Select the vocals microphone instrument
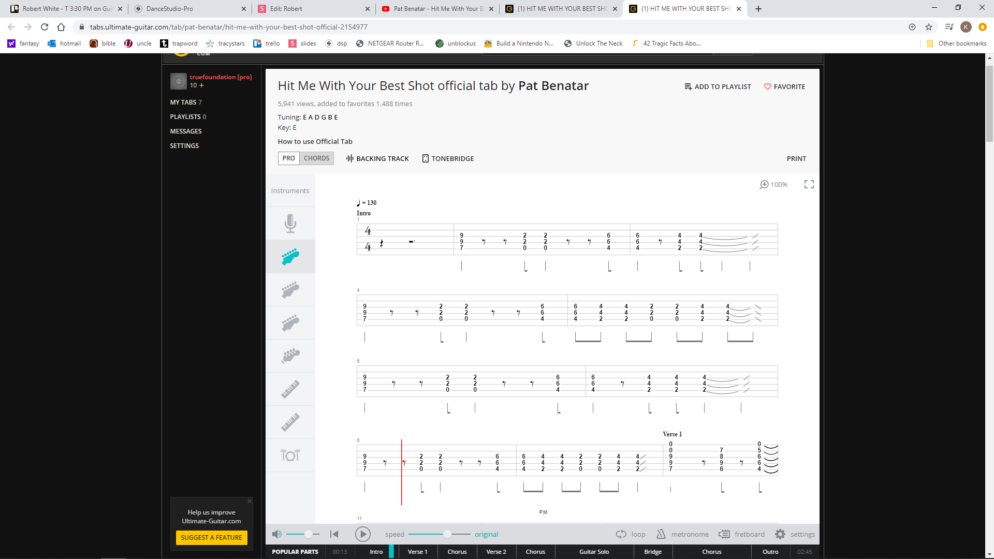 tap(290, 223)
